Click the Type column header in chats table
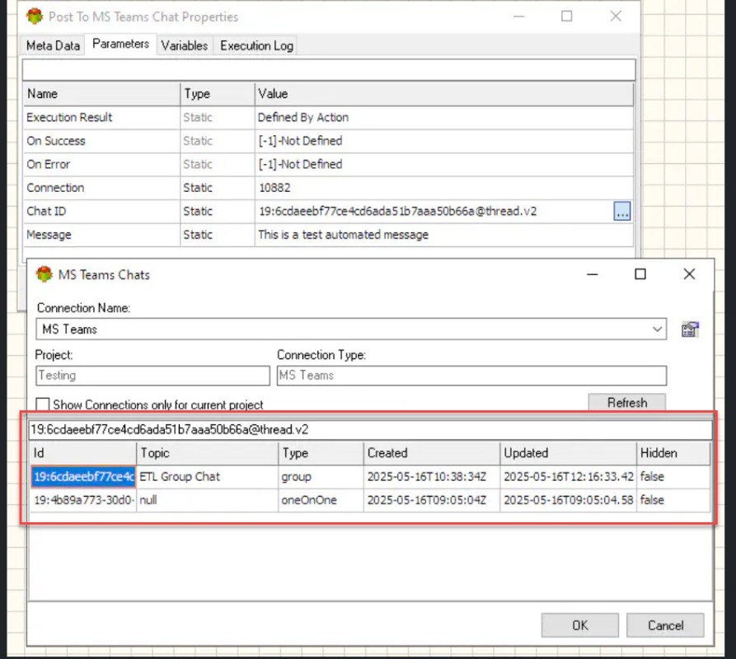The image size is (736, 659). [x=321, y=453]
